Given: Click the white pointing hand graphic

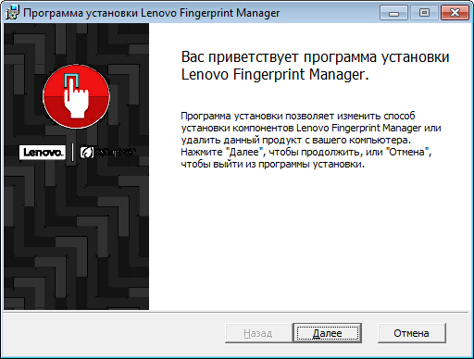Looking at the screenshot, I should coord(76,98).
